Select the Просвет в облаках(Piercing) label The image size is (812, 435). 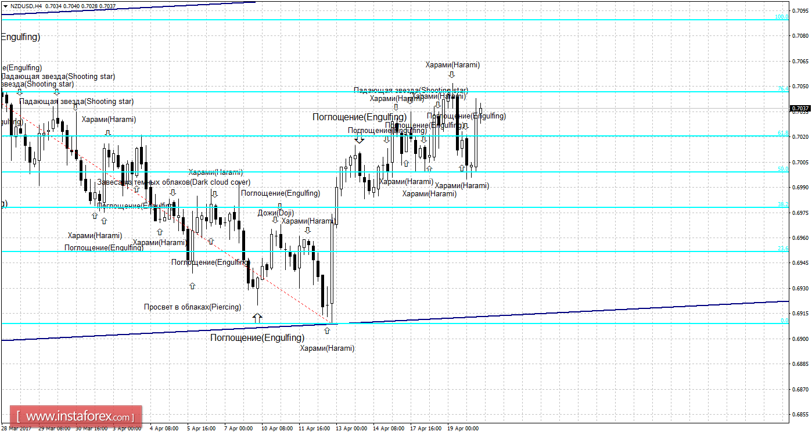[x=192, y=307]
